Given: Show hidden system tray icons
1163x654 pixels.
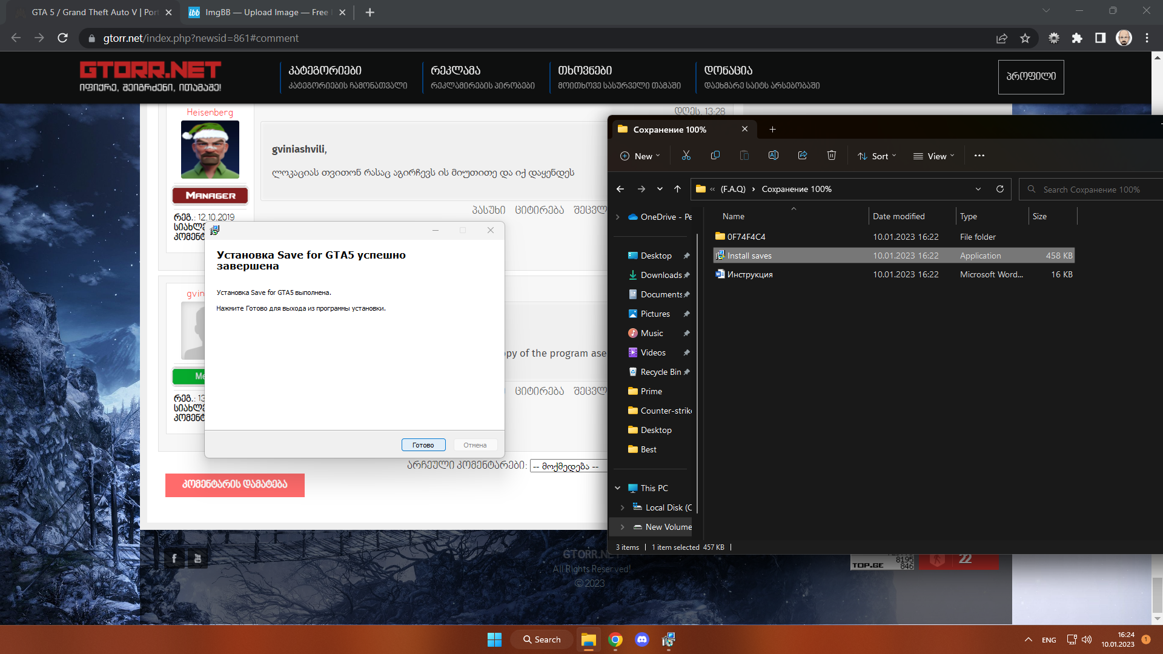Looking at the screenshot, I should pos(1028,639).
